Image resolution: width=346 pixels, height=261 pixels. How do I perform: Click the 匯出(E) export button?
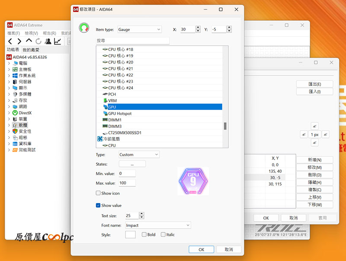coord(315,84)
